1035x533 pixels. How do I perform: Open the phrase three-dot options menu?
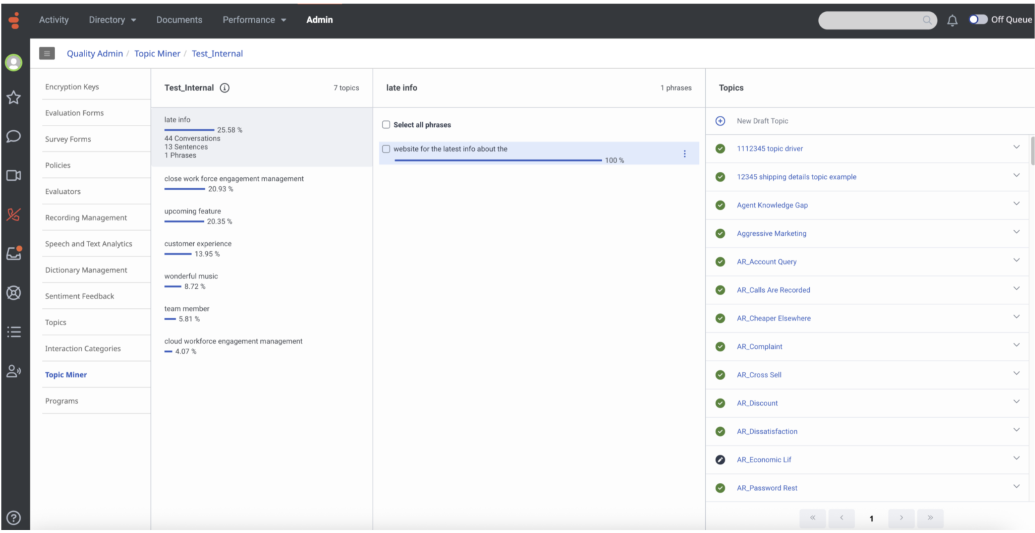(x=684, y=154)
